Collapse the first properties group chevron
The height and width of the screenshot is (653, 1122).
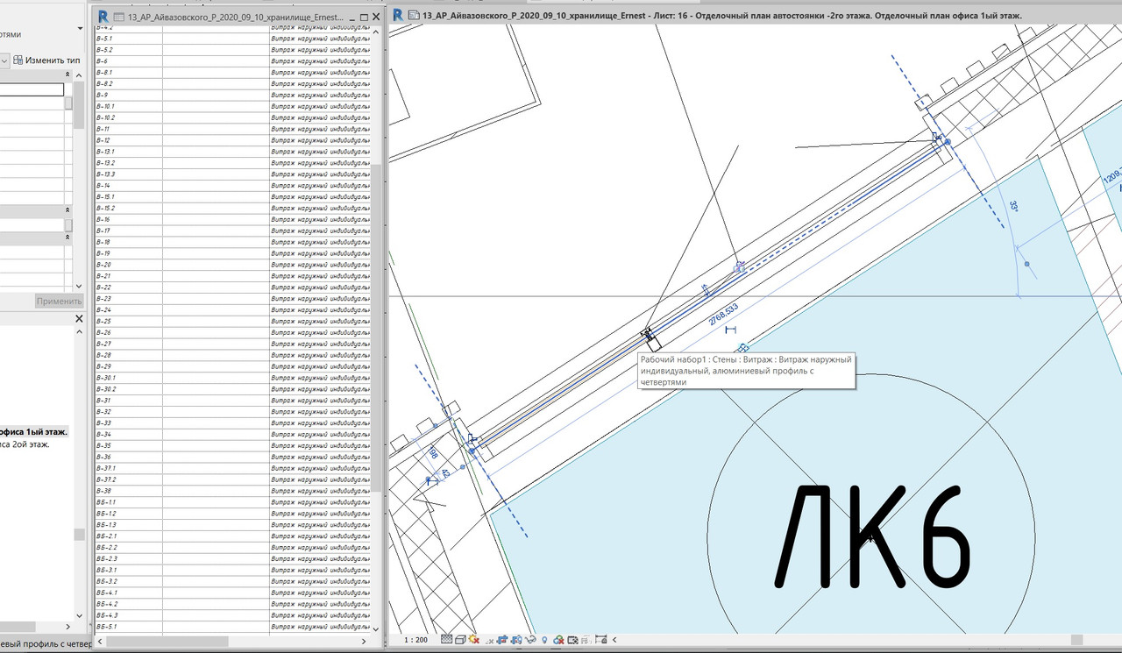coord(68,75)
